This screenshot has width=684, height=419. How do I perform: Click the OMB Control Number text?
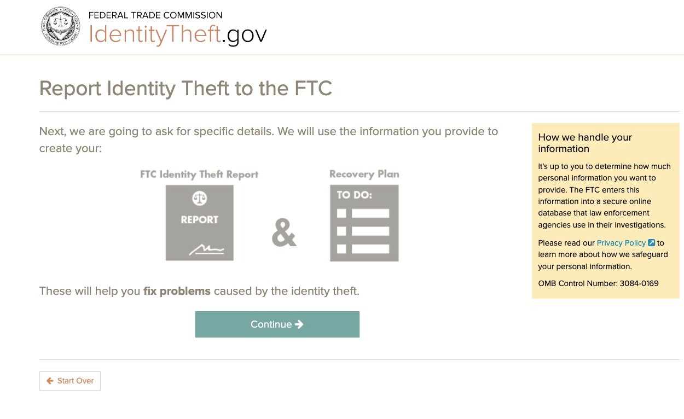(598, 283)
